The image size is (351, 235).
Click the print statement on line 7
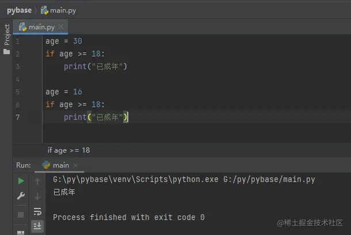[x=96, y=117]
